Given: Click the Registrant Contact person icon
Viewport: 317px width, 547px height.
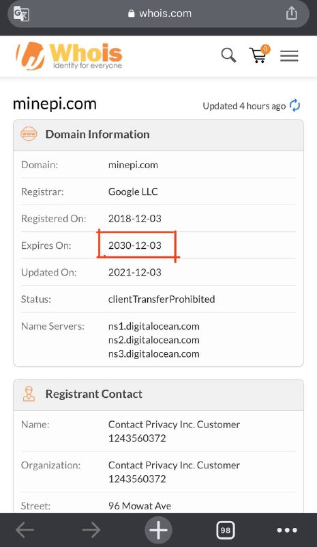Looking at the screenshot, I should 29,394.
